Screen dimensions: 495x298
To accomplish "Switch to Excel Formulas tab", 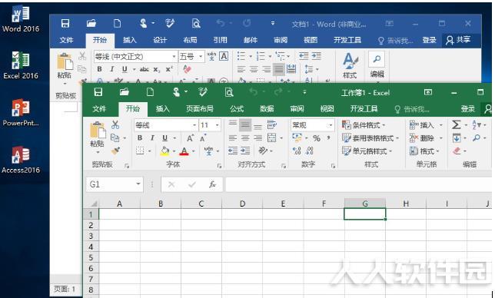I will click(x=237, y=109).
